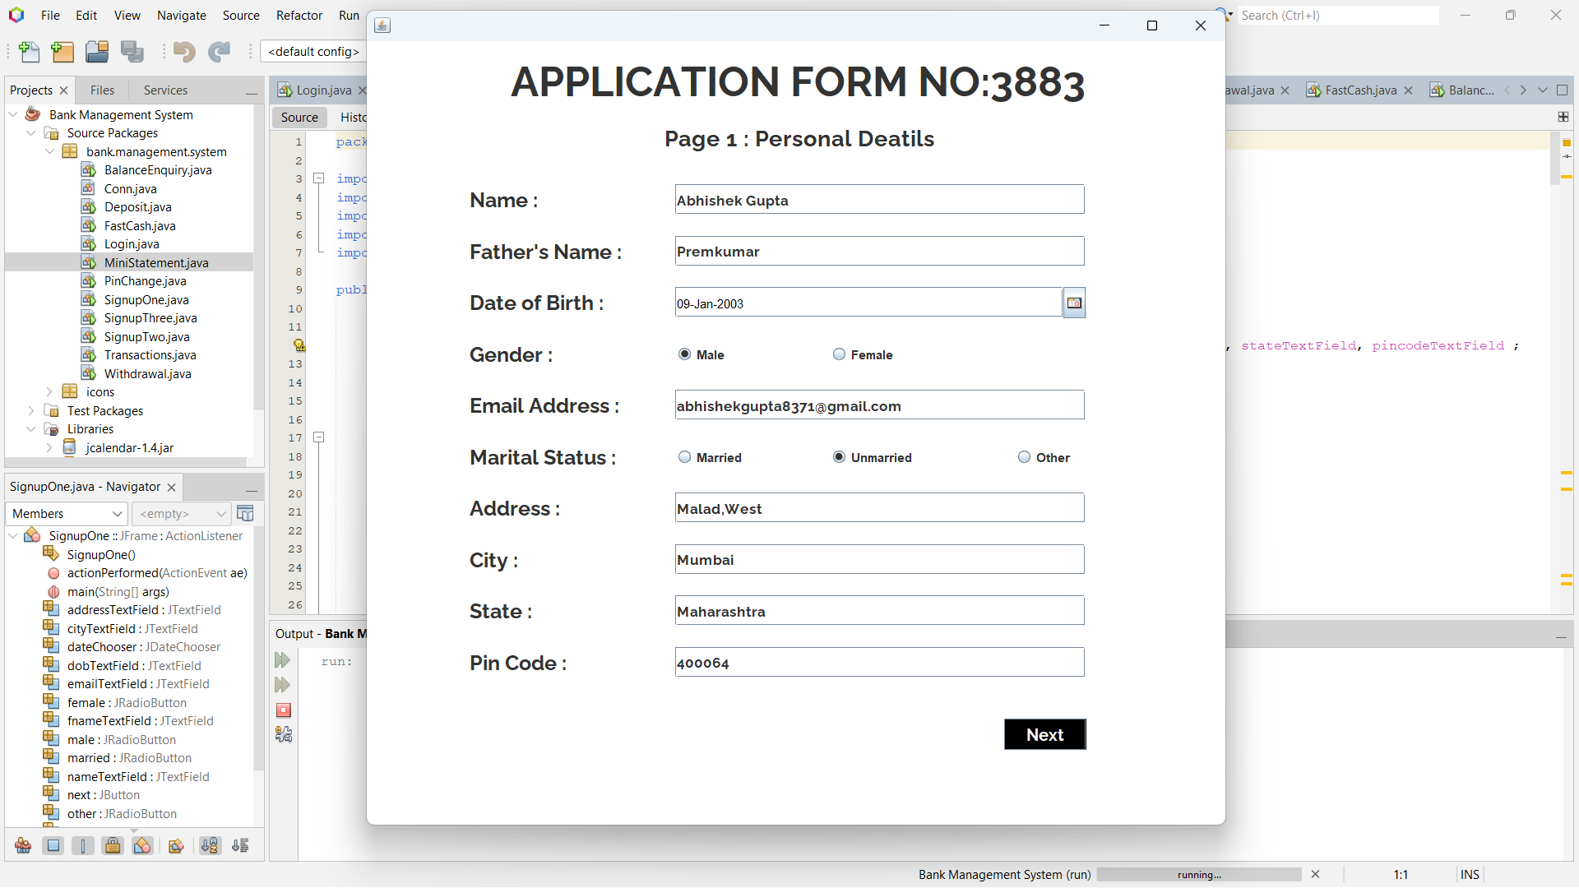
Task: Expand the Test Packages tree node
Action: point(31,410)
